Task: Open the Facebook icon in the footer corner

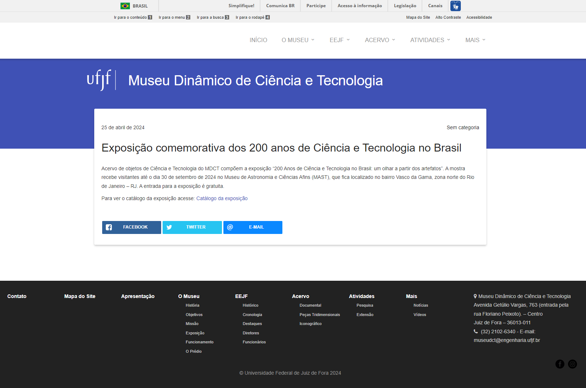Action: click(x=560, y=364)
